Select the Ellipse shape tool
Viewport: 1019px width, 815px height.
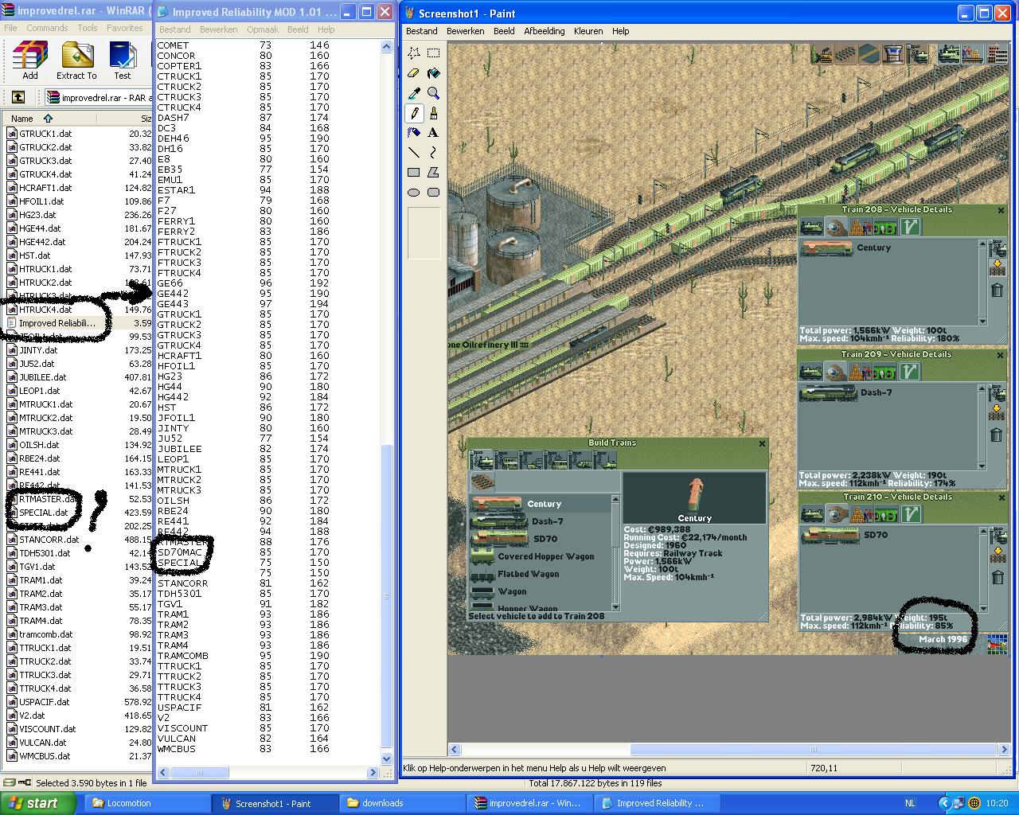(414, 192)
